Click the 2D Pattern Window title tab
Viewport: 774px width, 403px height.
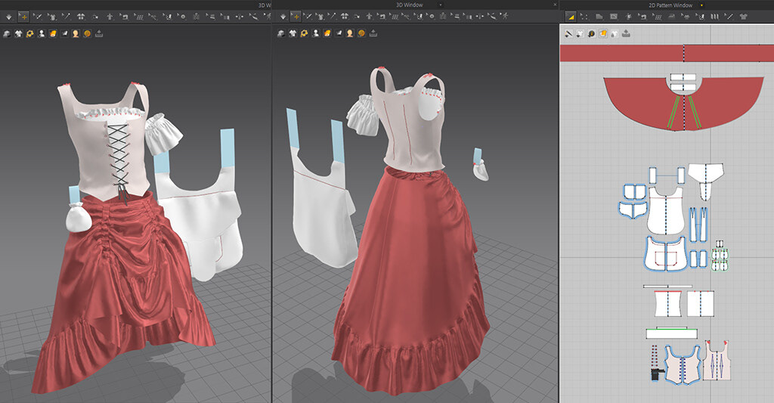click(670, 5)
